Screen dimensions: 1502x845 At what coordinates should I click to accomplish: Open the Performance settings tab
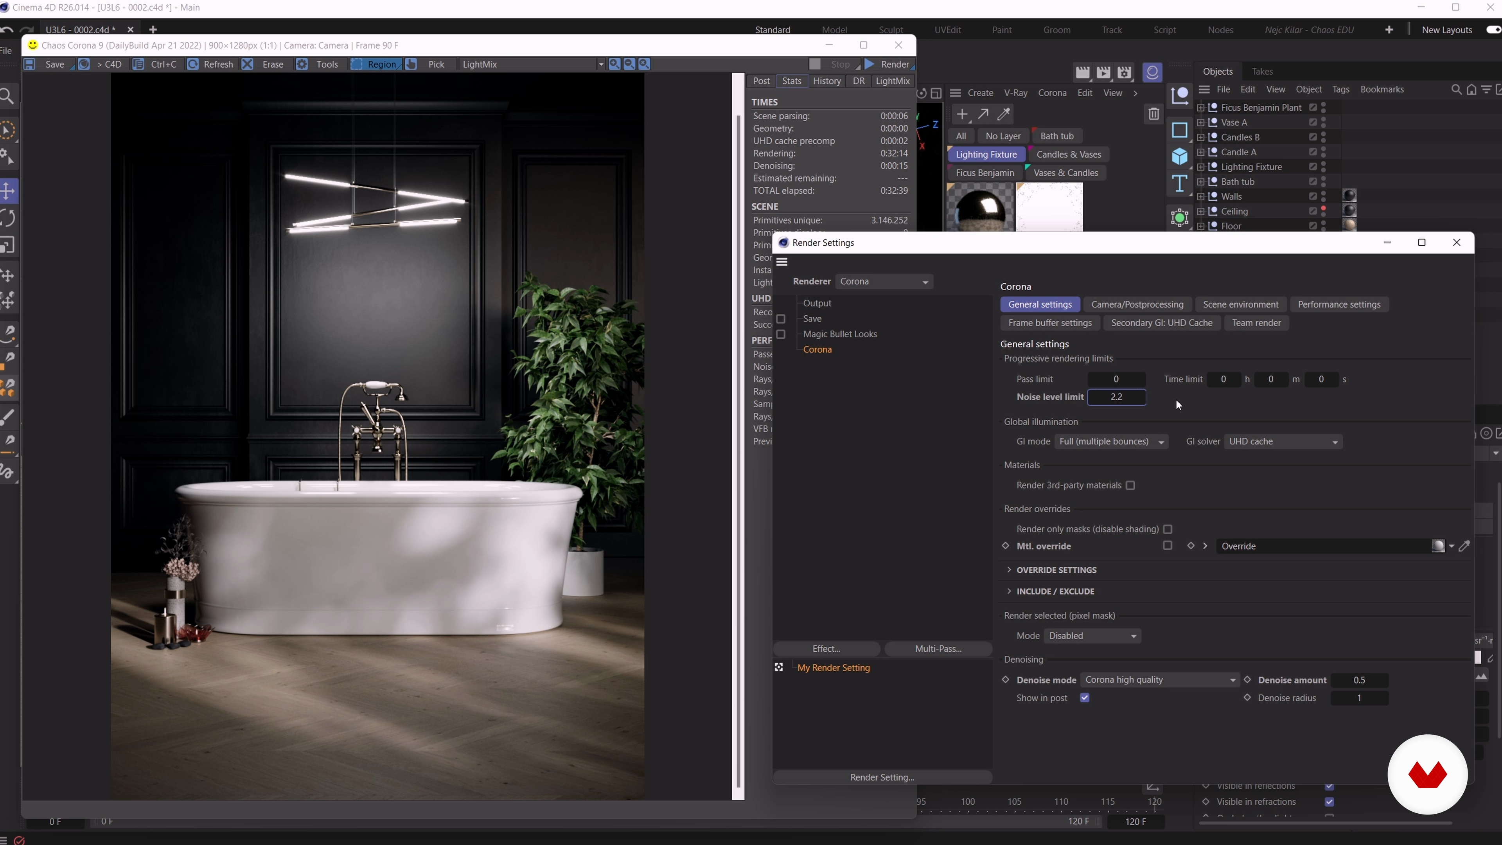pyautogui.click(x=1339, y=305)
